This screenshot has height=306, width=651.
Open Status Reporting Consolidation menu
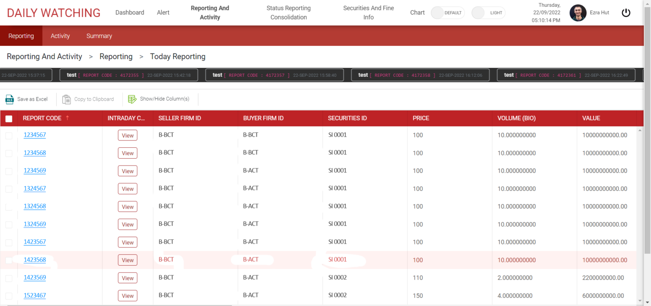click(289, 13)
